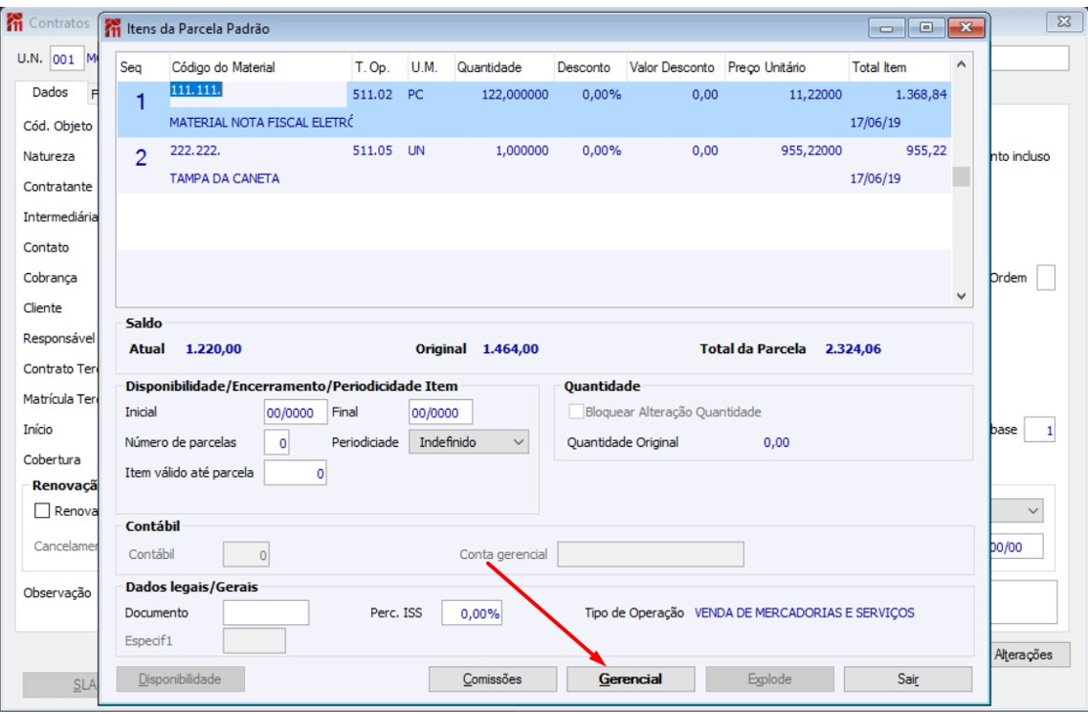Expand the Periodicidade dropdown
The image size is (1088, 714).
click(518, 442)
